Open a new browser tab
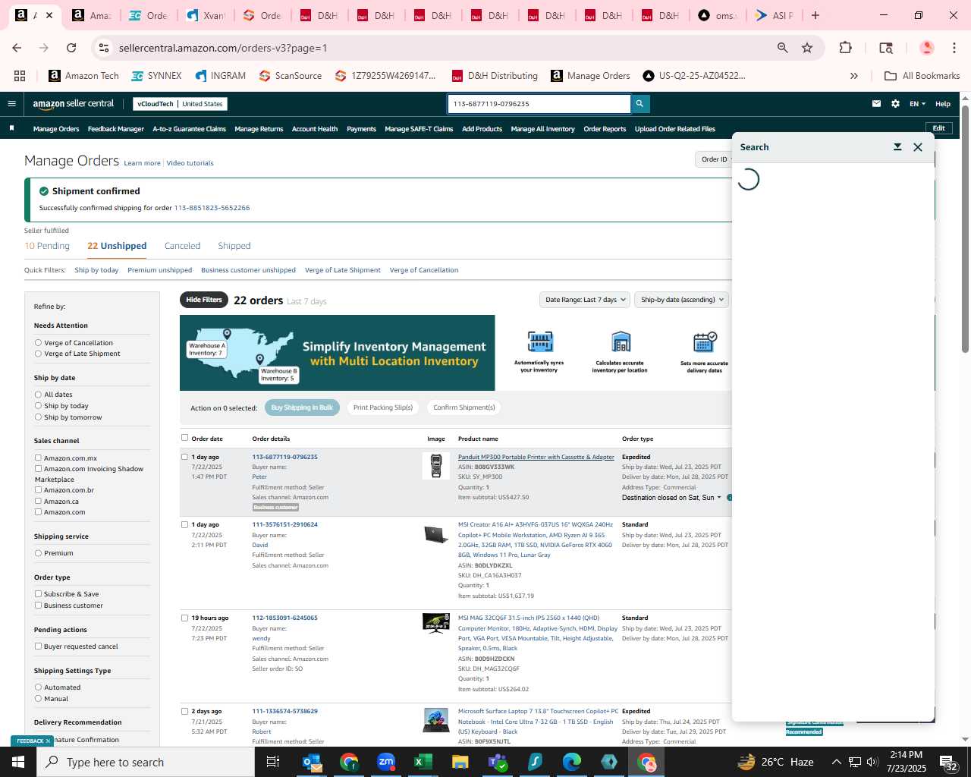971x777 pixels. click(815, 15)
